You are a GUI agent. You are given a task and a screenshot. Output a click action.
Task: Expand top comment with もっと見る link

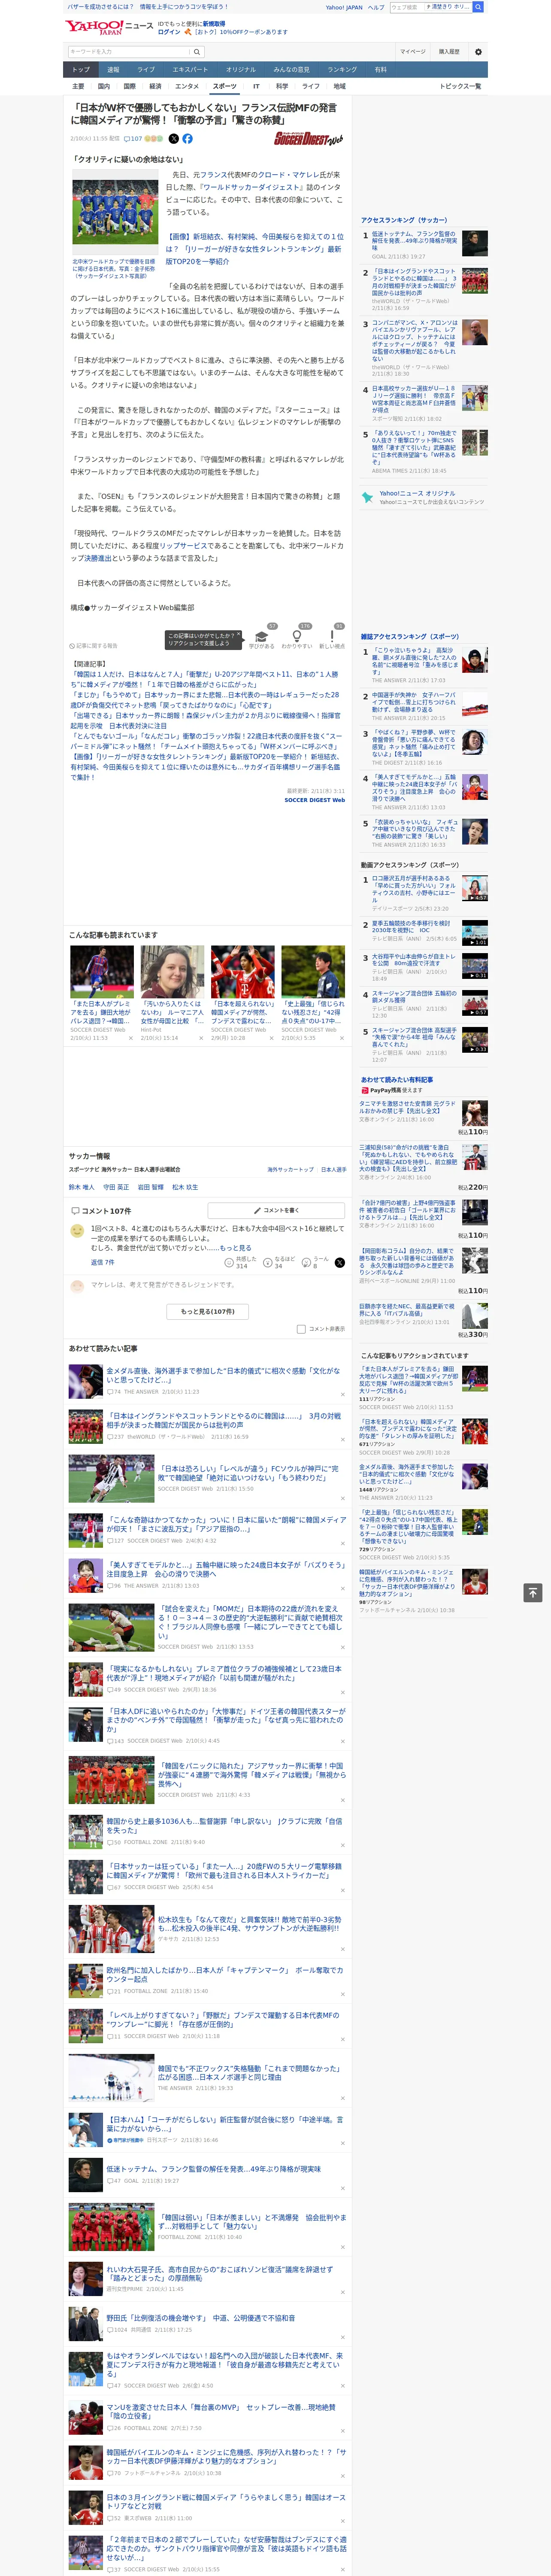tap(236, 1248)
